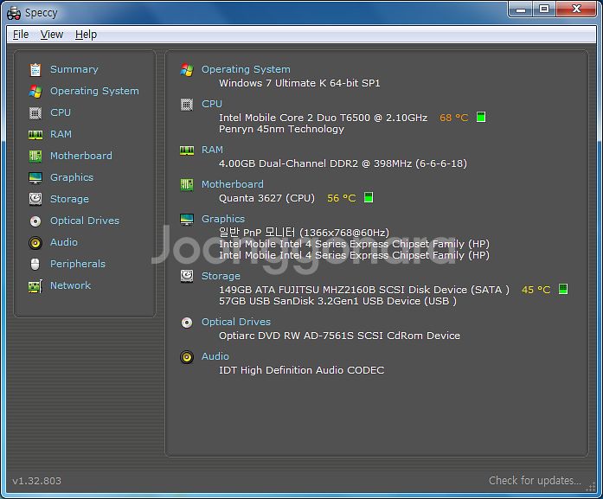603x499 pixels.
Task: Click the Graphics monitor icon in sidebar
Action: 35,177
